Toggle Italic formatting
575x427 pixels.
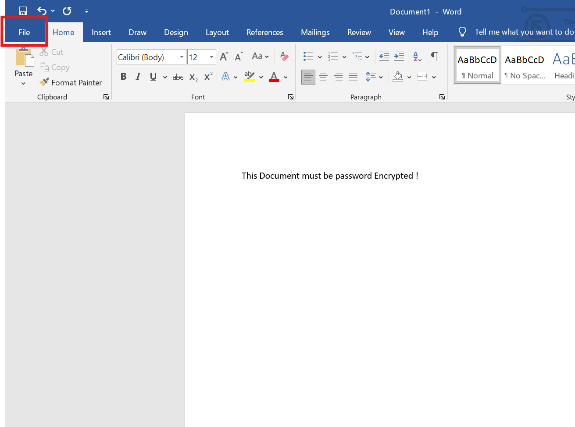click(x=138, y=77)
